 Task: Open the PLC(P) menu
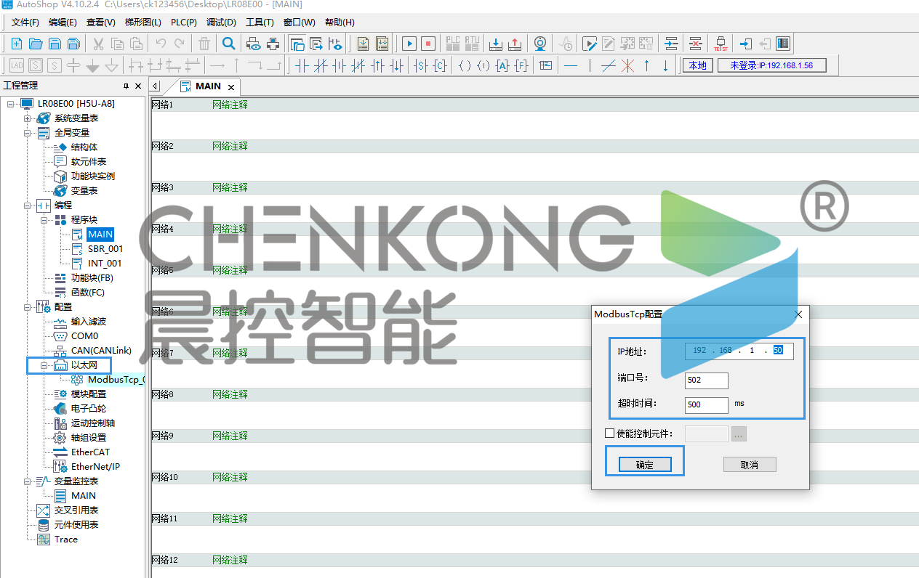184,23
